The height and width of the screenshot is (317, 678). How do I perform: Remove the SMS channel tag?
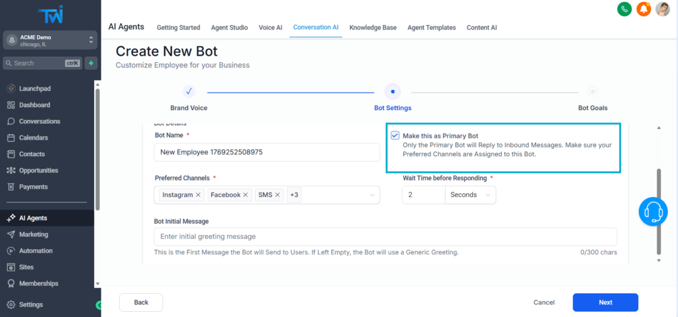(x=278, y=195)
